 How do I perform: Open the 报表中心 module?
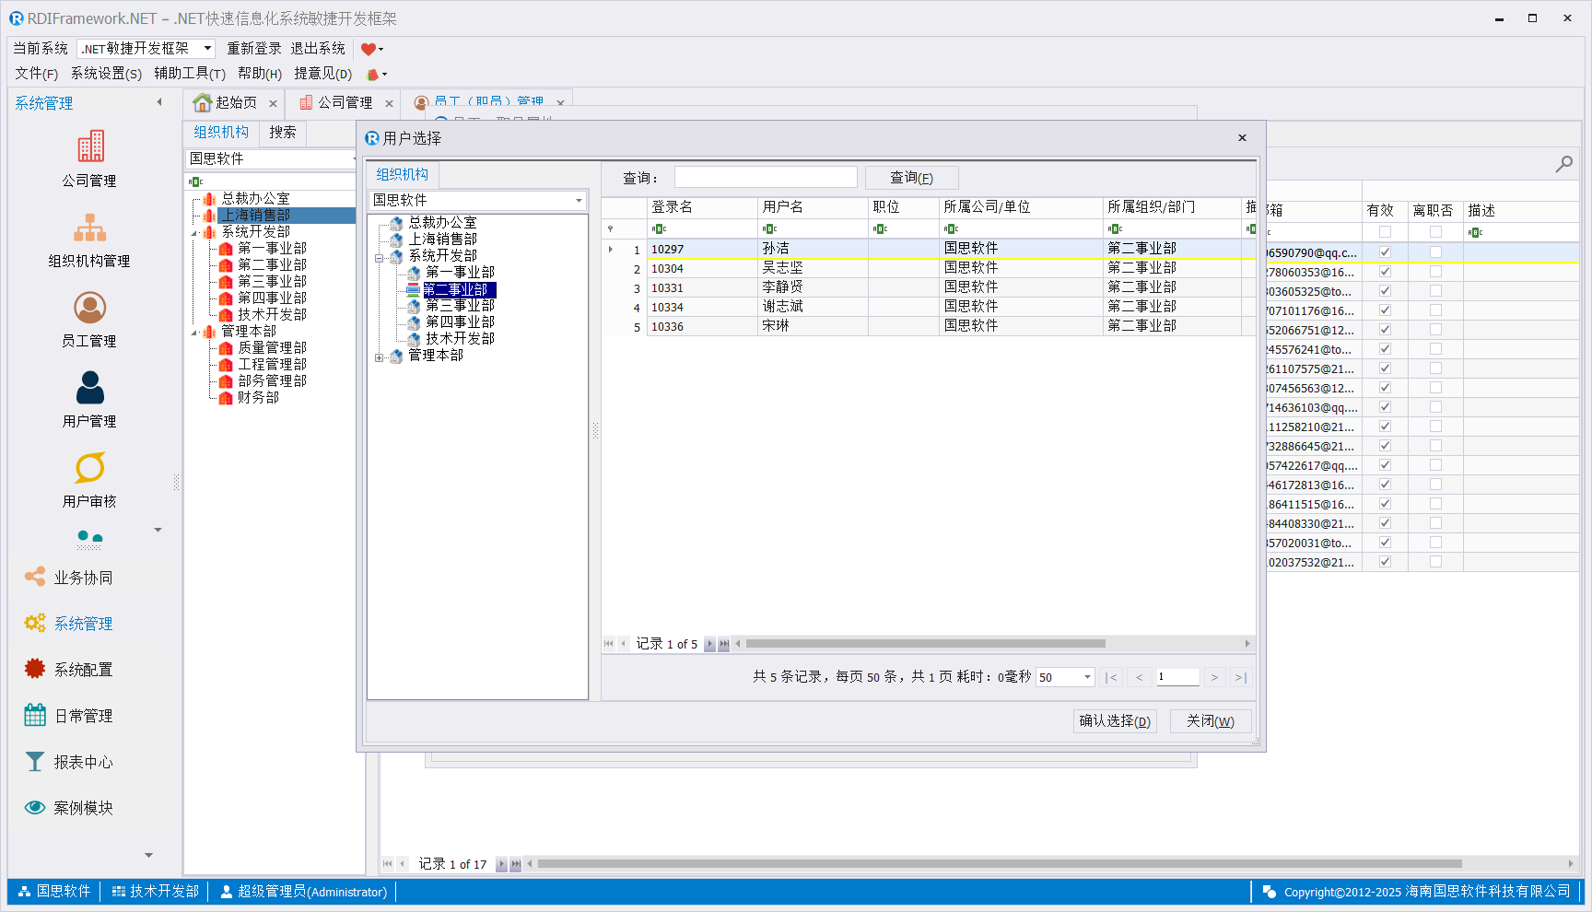pyautogui.click(x=83, y=762)
